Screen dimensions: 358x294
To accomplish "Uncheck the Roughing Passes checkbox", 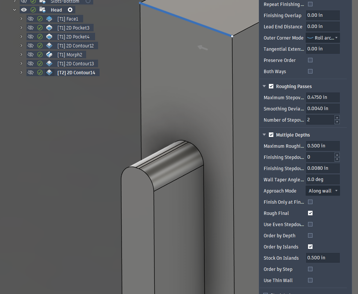I will (x=271, y=86).
